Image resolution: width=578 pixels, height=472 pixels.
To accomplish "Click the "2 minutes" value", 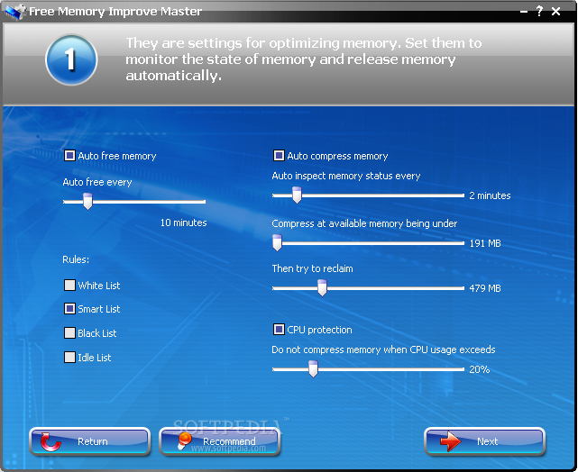I will coord(490,195).
